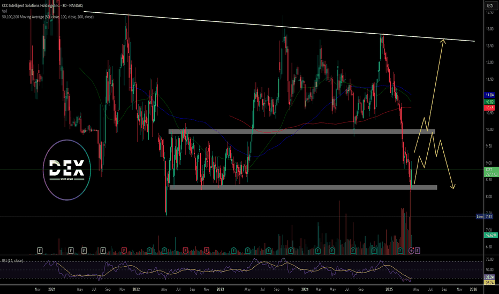Open the leftmost white earnings E marker
The image size is (499, 294).
pos(40,251)
